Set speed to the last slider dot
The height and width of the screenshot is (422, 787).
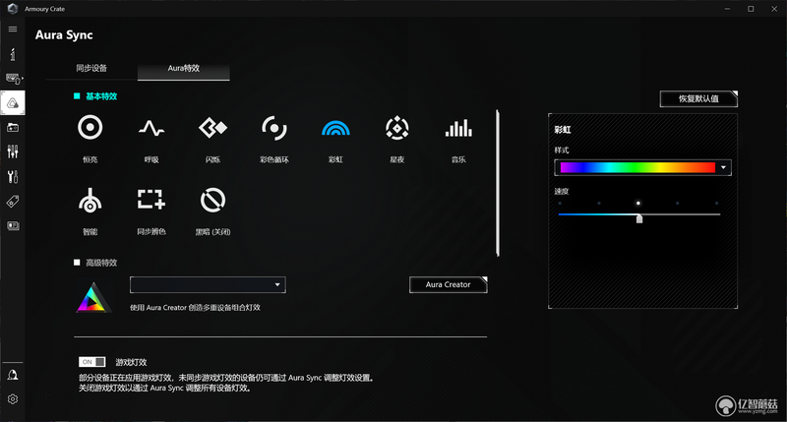[x=717, y=204]
